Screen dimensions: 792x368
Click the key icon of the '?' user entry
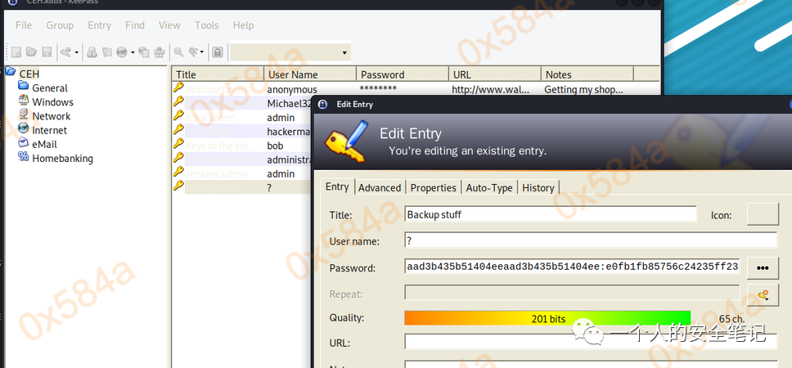pos(178,186)
